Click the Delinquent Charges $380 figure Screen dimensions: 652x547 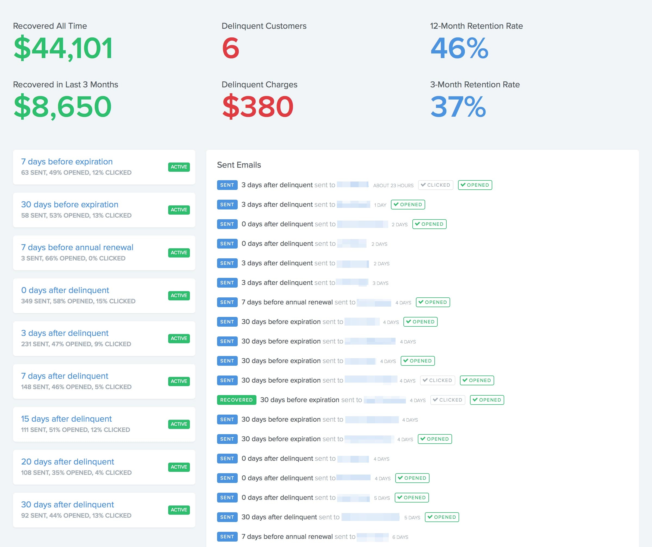point(257,107)
